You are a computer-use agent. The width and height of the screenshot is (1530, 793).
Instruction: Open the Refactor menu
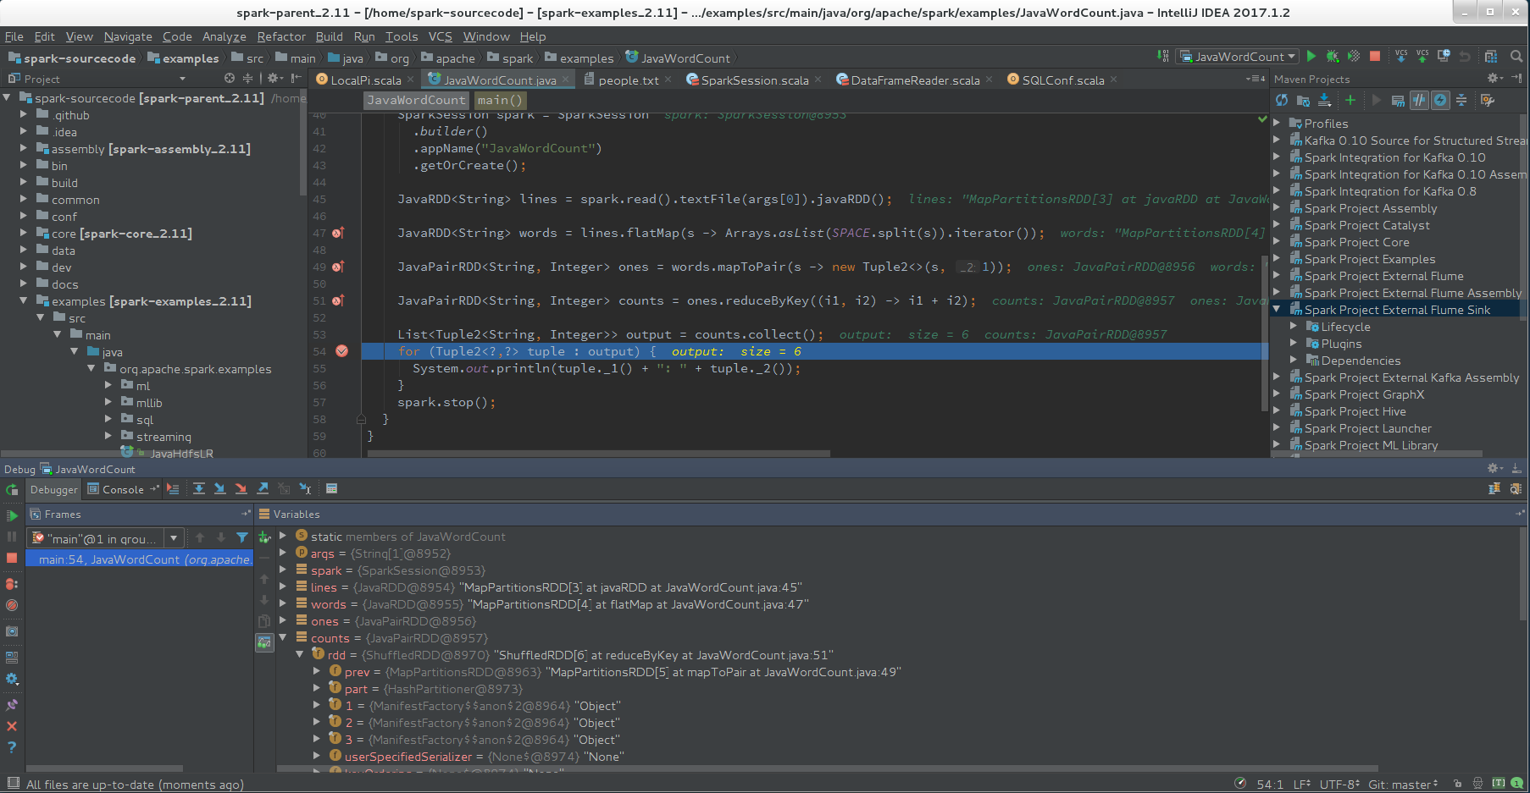(x=281, y=36)
